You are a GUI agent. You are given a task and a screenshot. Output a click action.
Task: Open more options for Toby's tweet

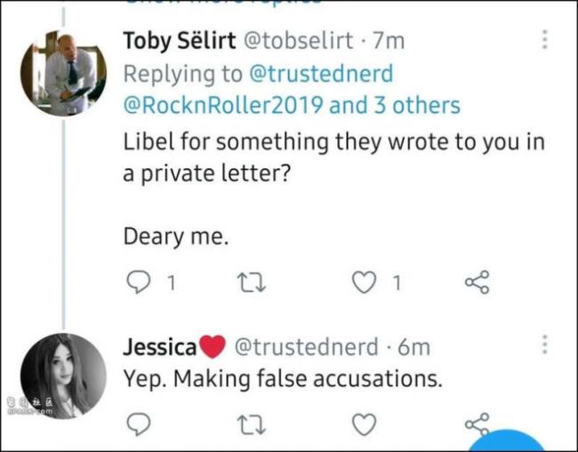(545, 39)
